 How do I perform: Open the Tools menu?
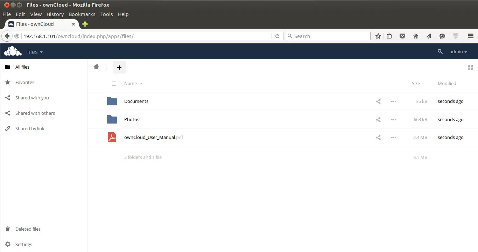tap(106, 14)
